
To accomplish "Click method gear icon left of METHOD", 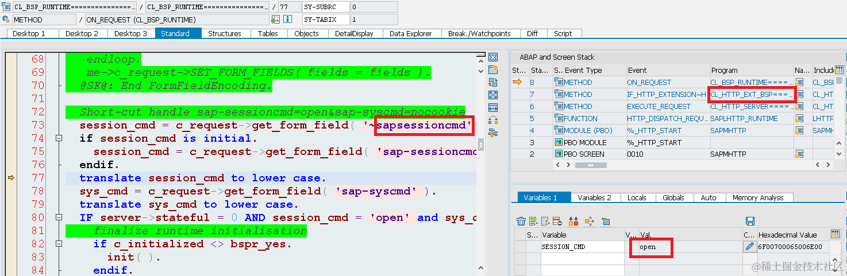I will coord(6,20).
